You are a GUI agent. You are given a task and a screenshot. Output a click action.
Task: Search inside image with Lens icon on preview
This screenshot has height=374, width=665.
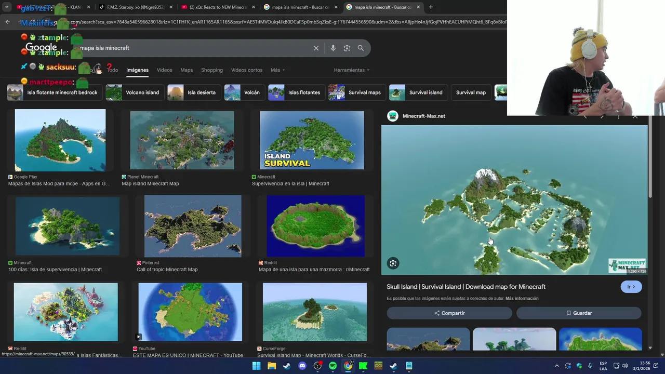coord(393,263)
